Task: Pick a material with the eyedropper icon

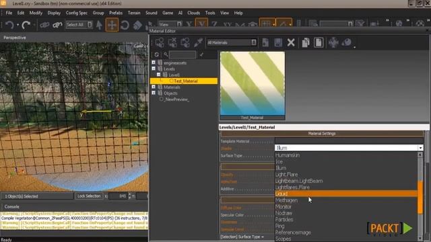Action: click(198, 42)
